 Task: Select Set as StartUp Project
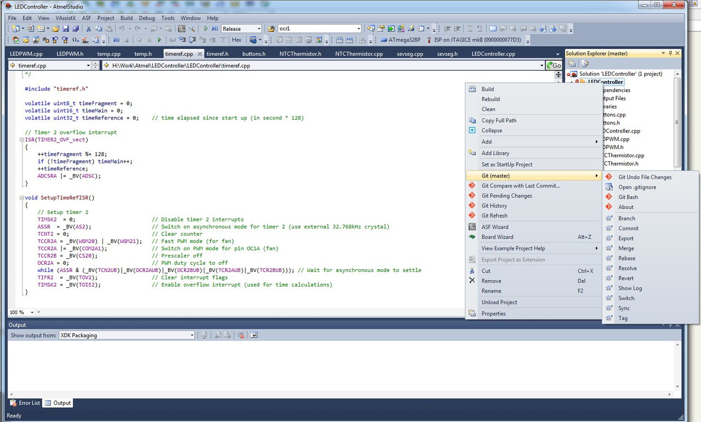tap(507, 164)
